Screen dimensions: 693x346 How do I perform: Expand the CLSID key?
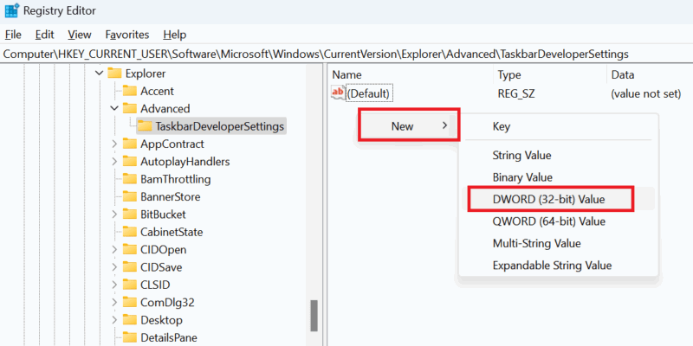tap(114, 285)
